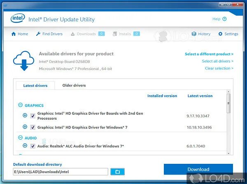Browse for download folder with folder icon

(117, 172)
